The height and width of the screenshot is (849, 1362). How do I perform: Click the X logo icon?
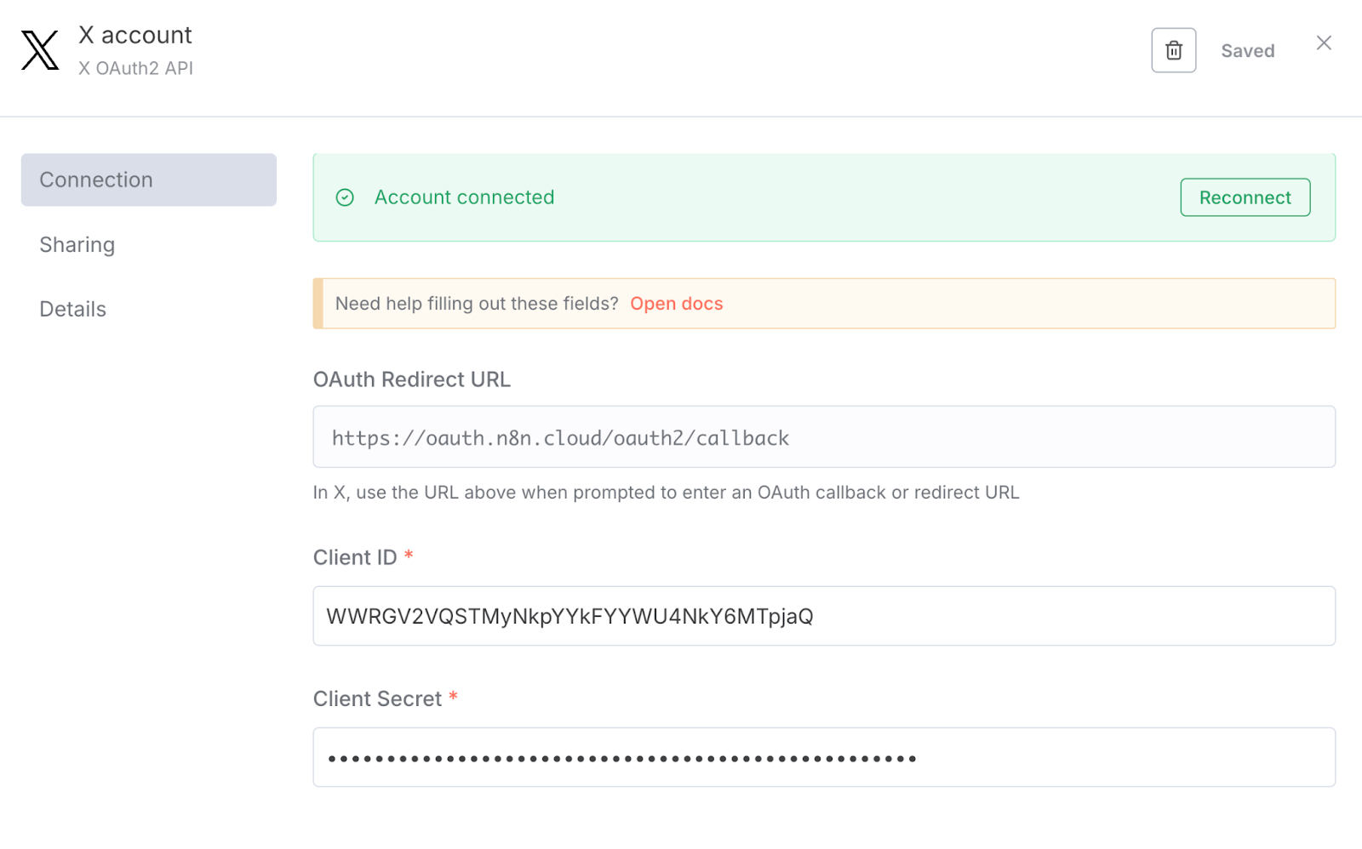click(40, 50)
